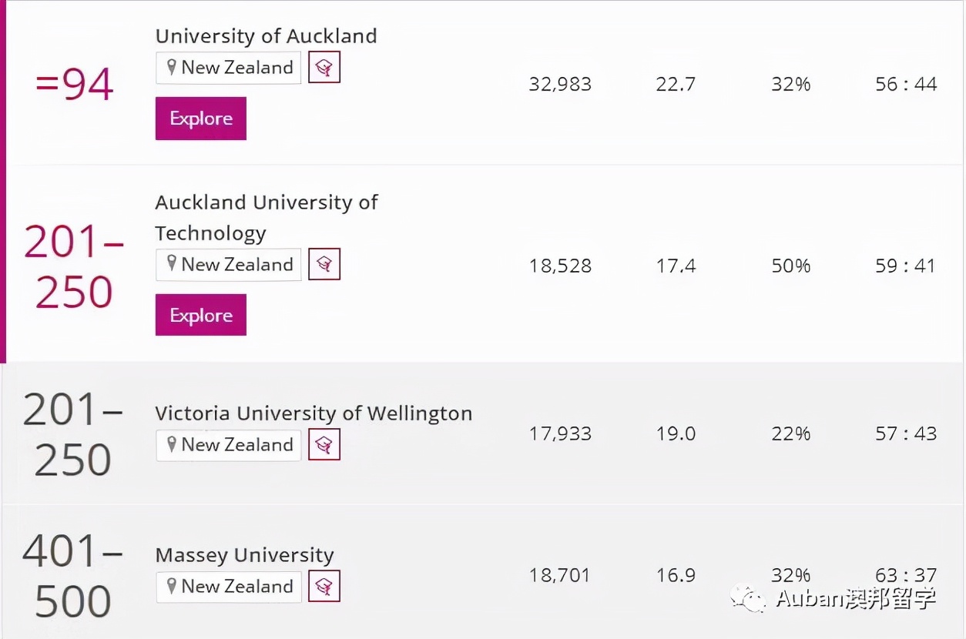Screen dimensions: 966x639
Task: Click the 401–500 rank for Massey University
Action: pyautogui.click(x=73, y=576)
